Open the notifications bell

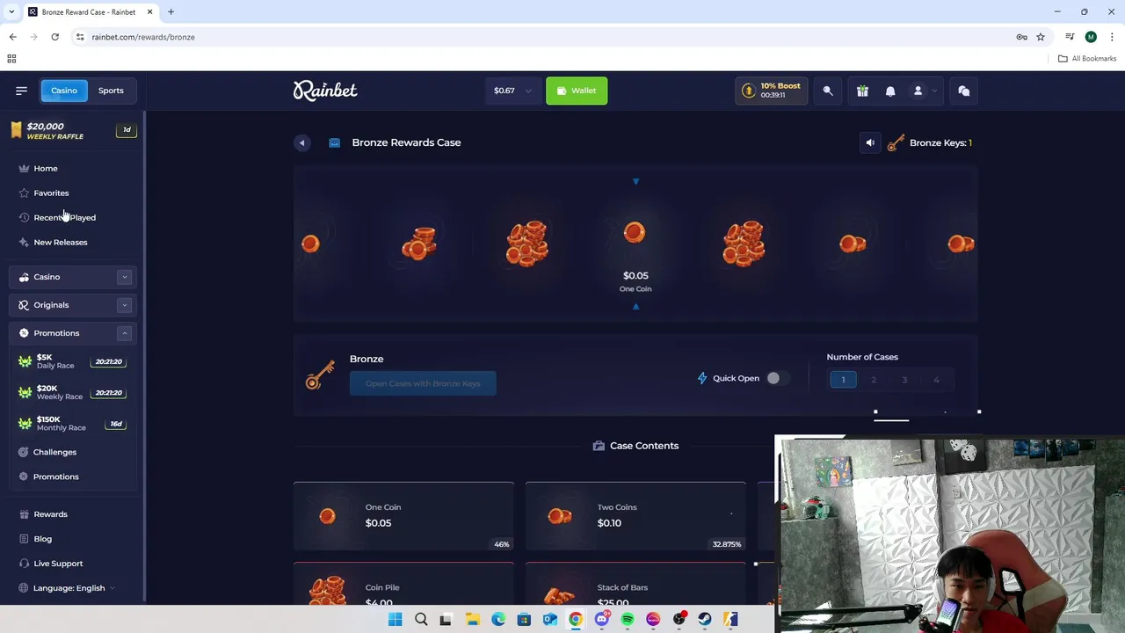click(x=890, y=91)
